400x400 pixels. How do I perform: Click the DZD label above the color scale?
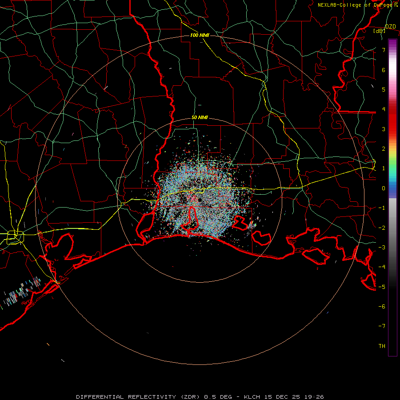(x=390, y=27)
